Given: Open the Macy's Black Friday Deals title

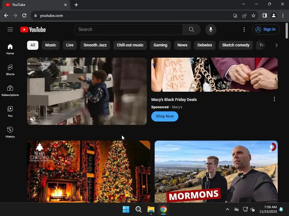Looking at the screenshot, I should (174, 100).
